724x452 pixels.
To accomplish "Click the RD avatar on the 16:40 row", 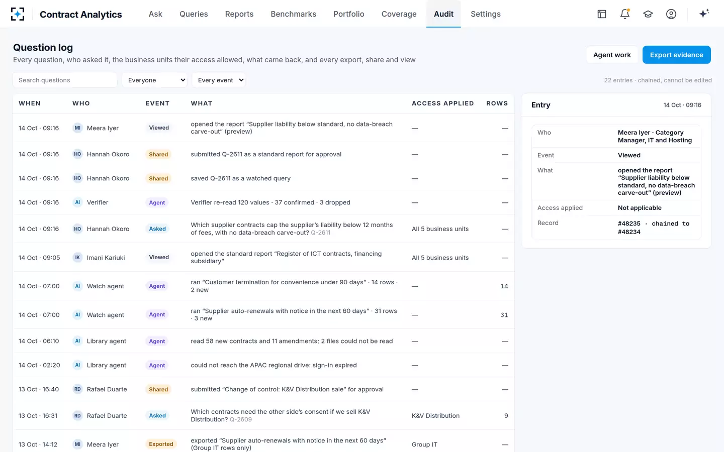I will tap(77, 389).
